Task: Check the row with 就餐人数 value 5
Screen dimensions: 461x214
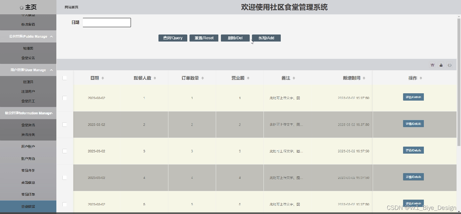Action: coord(65,204)
